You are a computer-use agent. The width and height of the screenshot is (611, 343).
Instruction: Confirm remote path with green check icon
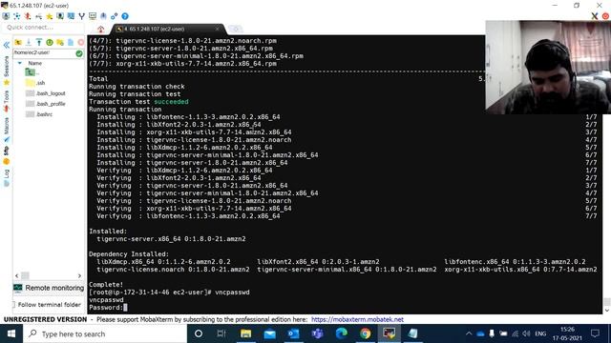[x=79, y=53]
